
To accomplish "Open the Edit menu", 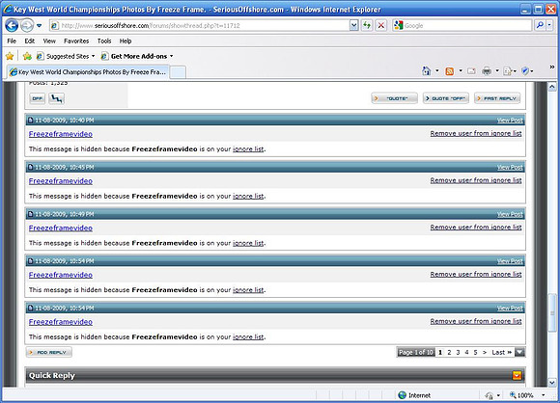I will click(x=29, y=41).
